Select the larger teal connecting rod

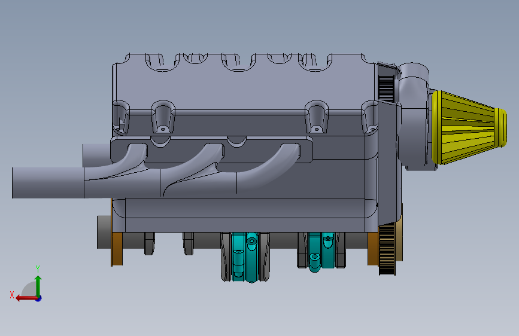[245, 257]
